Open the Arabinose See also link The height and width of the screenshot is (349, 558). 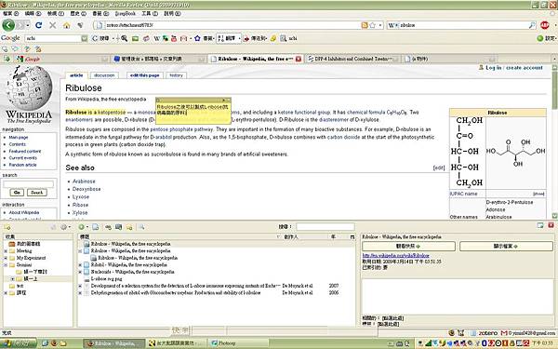point(84,181)
